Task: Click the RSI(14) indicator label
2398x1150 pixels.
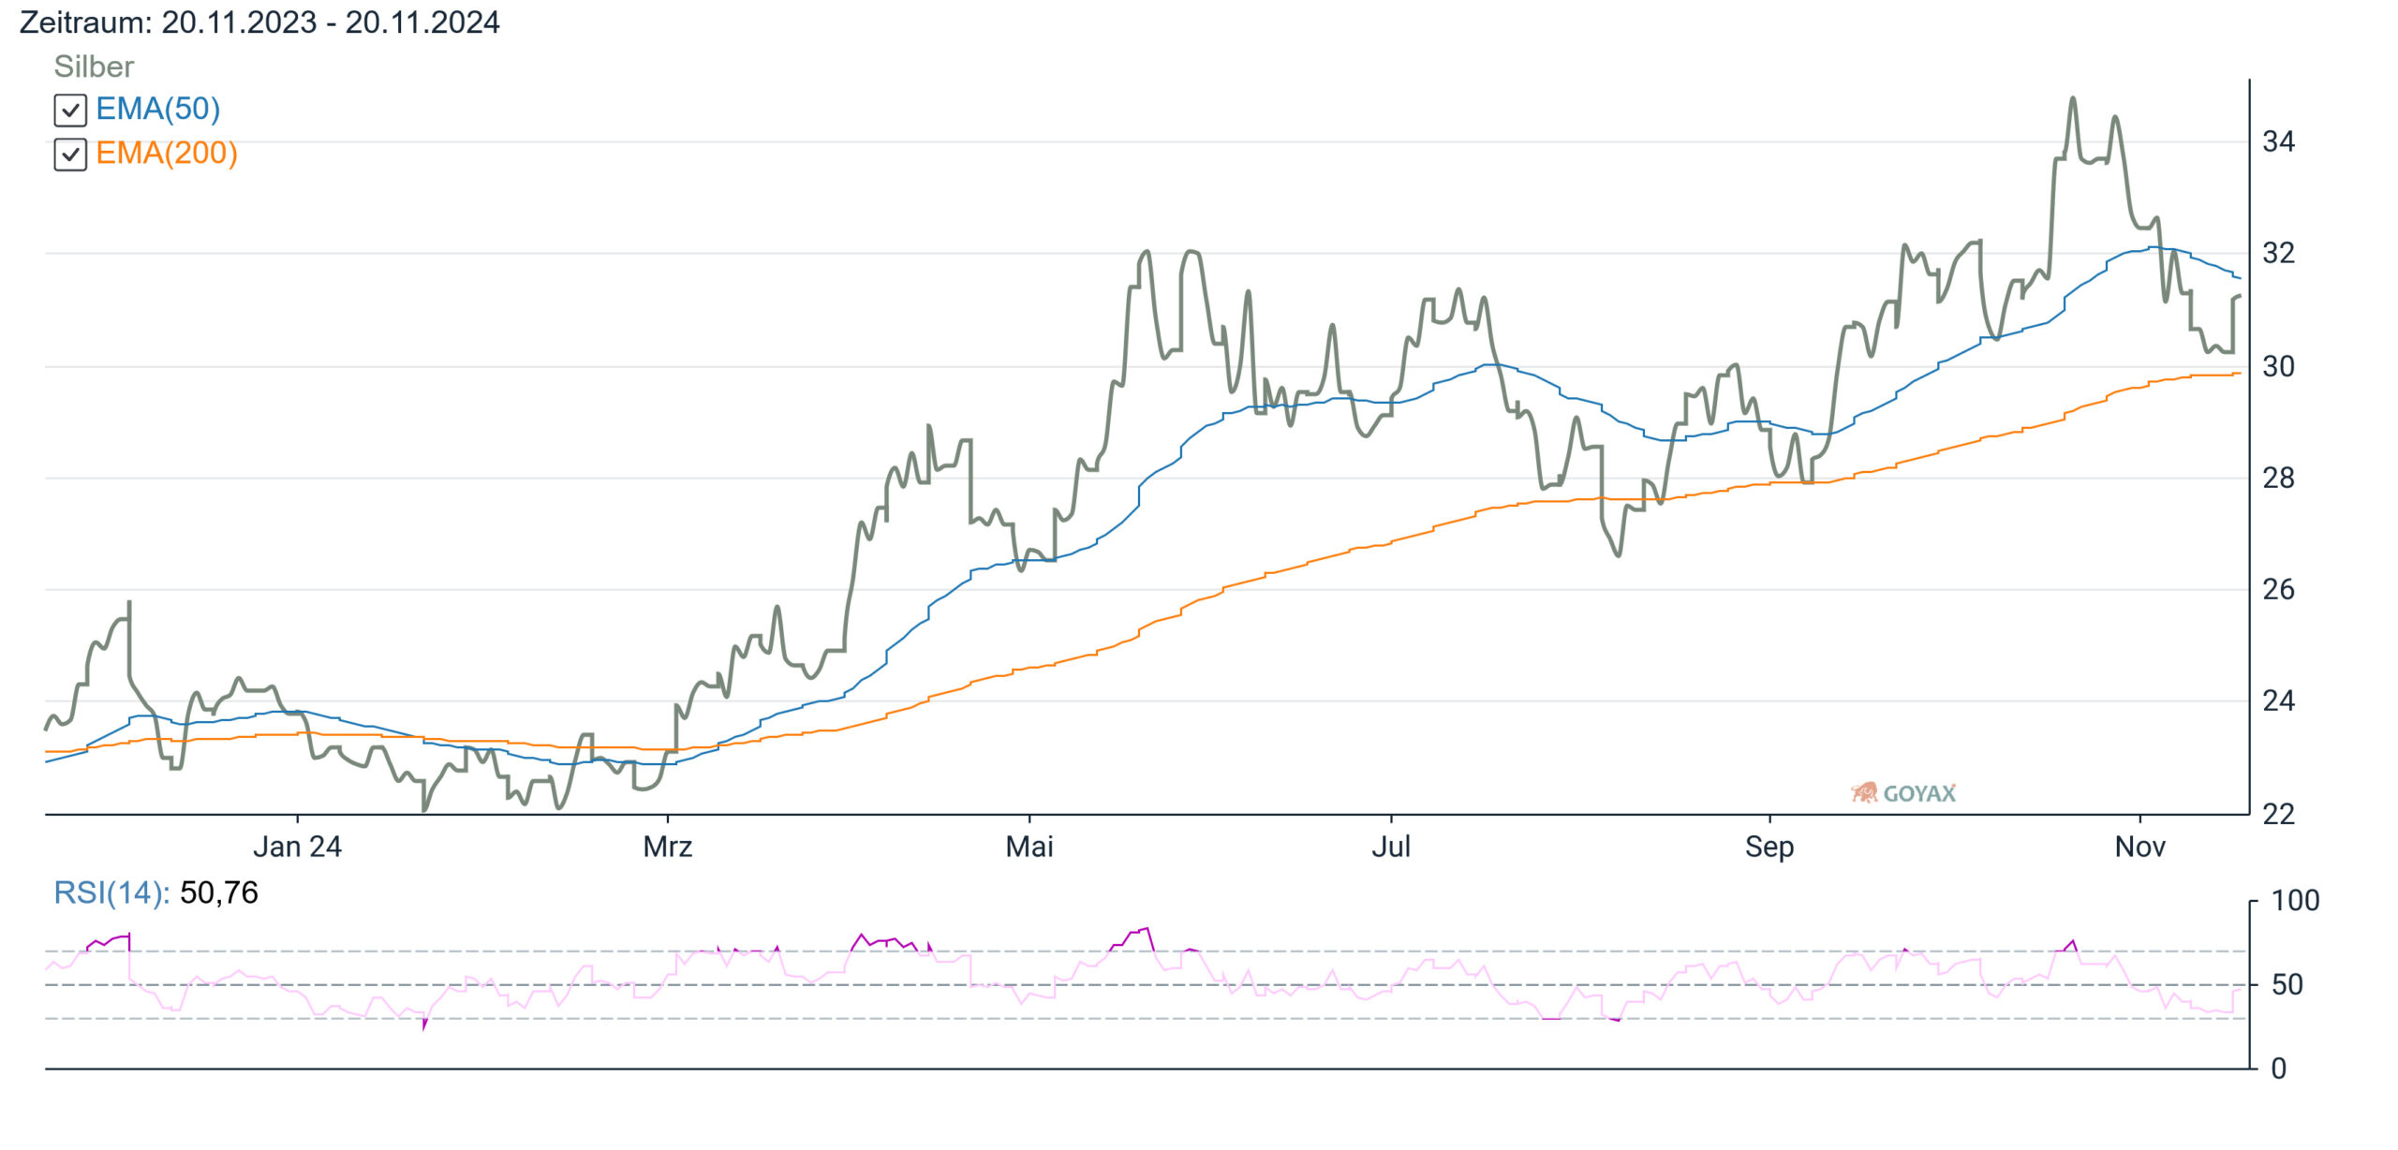Action: coord(111,892)
